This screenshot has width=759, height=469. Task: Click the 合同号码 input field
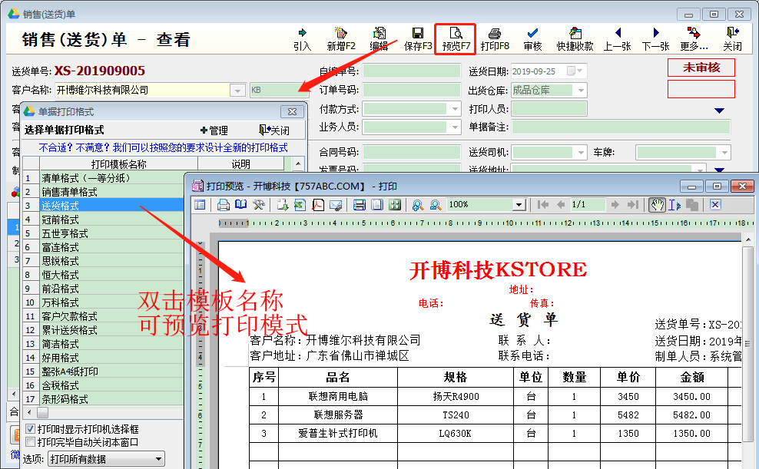tap(412, 153)
